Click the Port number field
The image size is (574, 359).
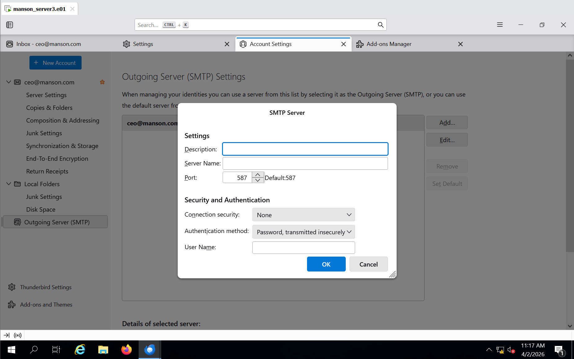pyautogui.click(x=238, y=177)
